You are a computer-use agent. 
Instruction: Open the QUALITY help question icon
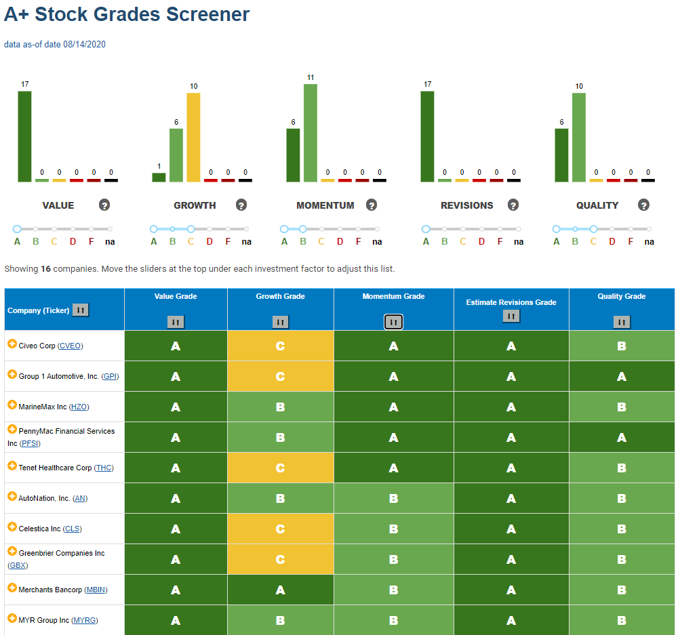(x=643, y=205)
